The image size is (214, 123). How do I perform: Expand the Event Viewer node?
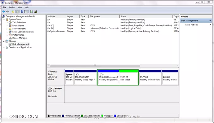[7, 26]
